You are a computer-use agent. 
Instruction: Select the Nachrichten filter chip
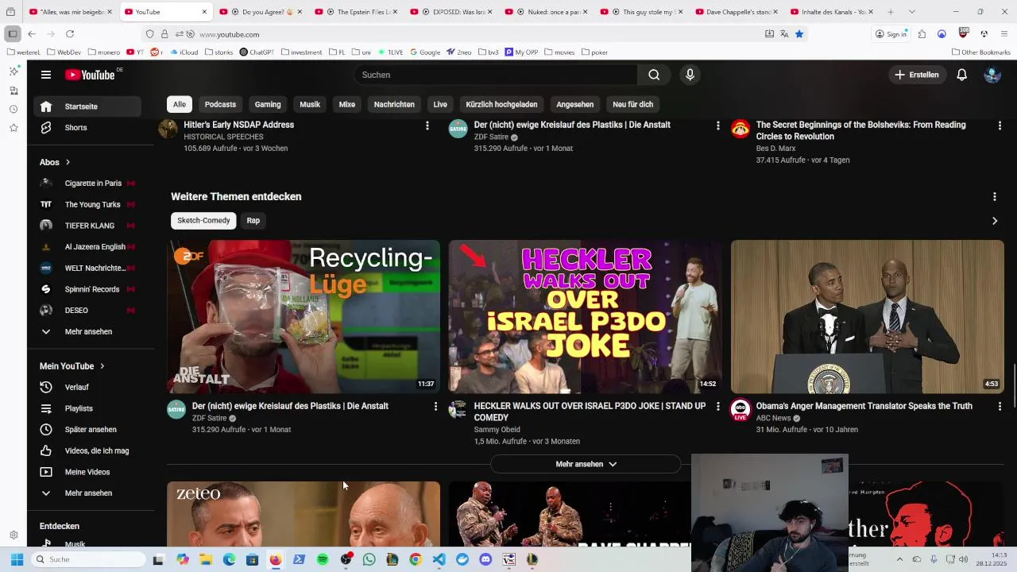pos(394,104)
